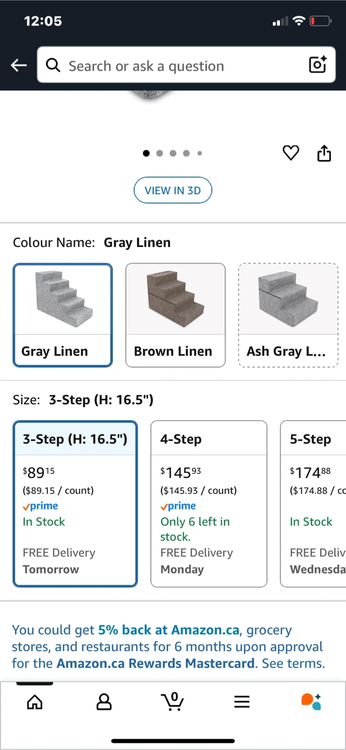Viewport: 346px width, 750px height.
Task: Open the shopping cart icon
Action: point(172,702)
